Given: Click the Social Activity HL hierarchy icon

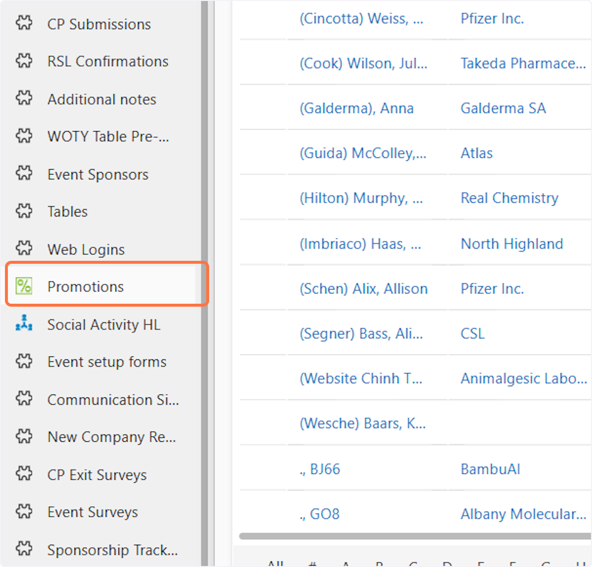Looking at the screenshot, I should click(24, 323).
